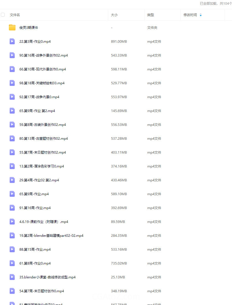Image resolution: width=232 pixels, height=305 pixels.
Task: Toggle the select-all checkbox beside 文件名
Action: click(3, 15)
